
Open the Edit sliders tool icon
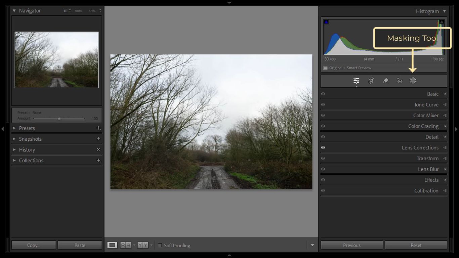(x=356, y=81)
